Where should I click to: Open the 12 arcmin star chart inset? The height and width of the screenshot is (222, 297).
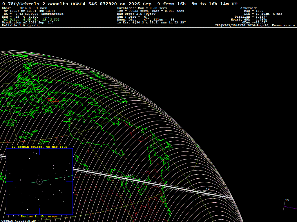(39, 182)
